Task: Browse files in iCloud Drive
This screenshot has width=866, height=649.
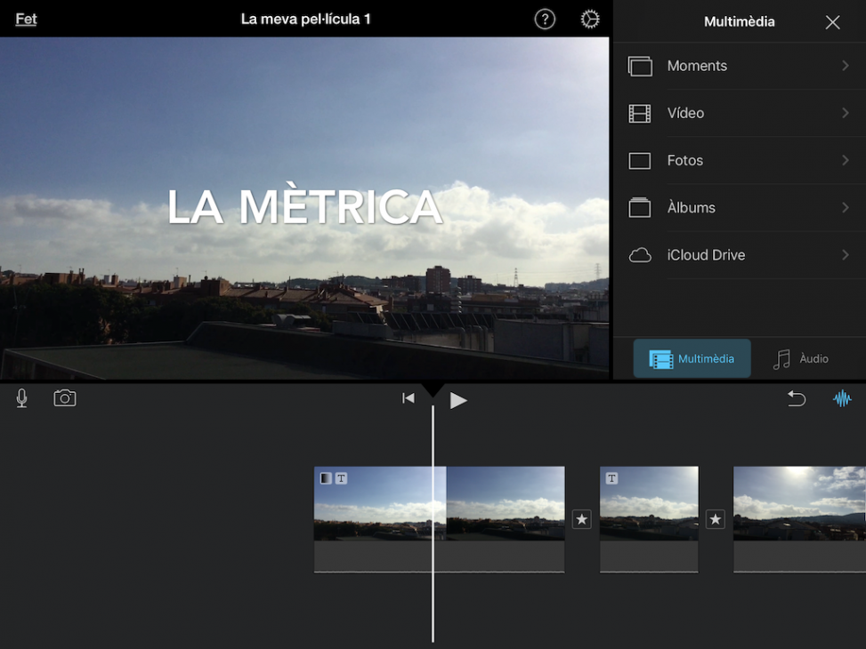Action: click(739, 255)
